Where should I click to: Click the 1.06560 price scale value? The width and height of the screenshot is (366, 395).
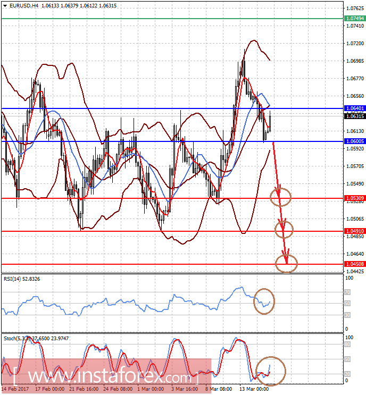coord(355,96)
